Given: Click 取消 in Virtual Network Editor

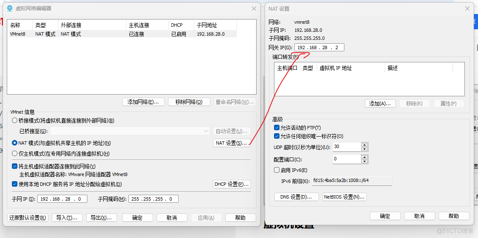Looking at the screenshot, I should [172, 218].
